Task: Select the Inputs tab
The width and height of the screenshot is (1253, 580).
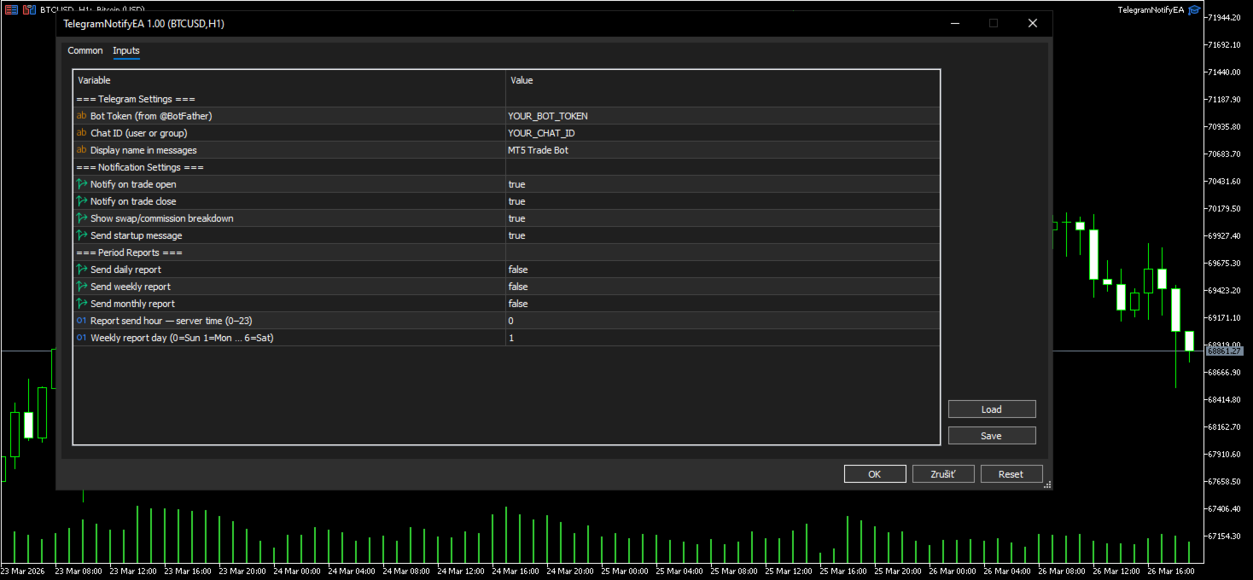Action: point(126,50)
